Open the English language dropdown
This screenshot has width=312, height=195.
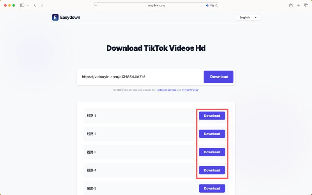click(248, 17)
